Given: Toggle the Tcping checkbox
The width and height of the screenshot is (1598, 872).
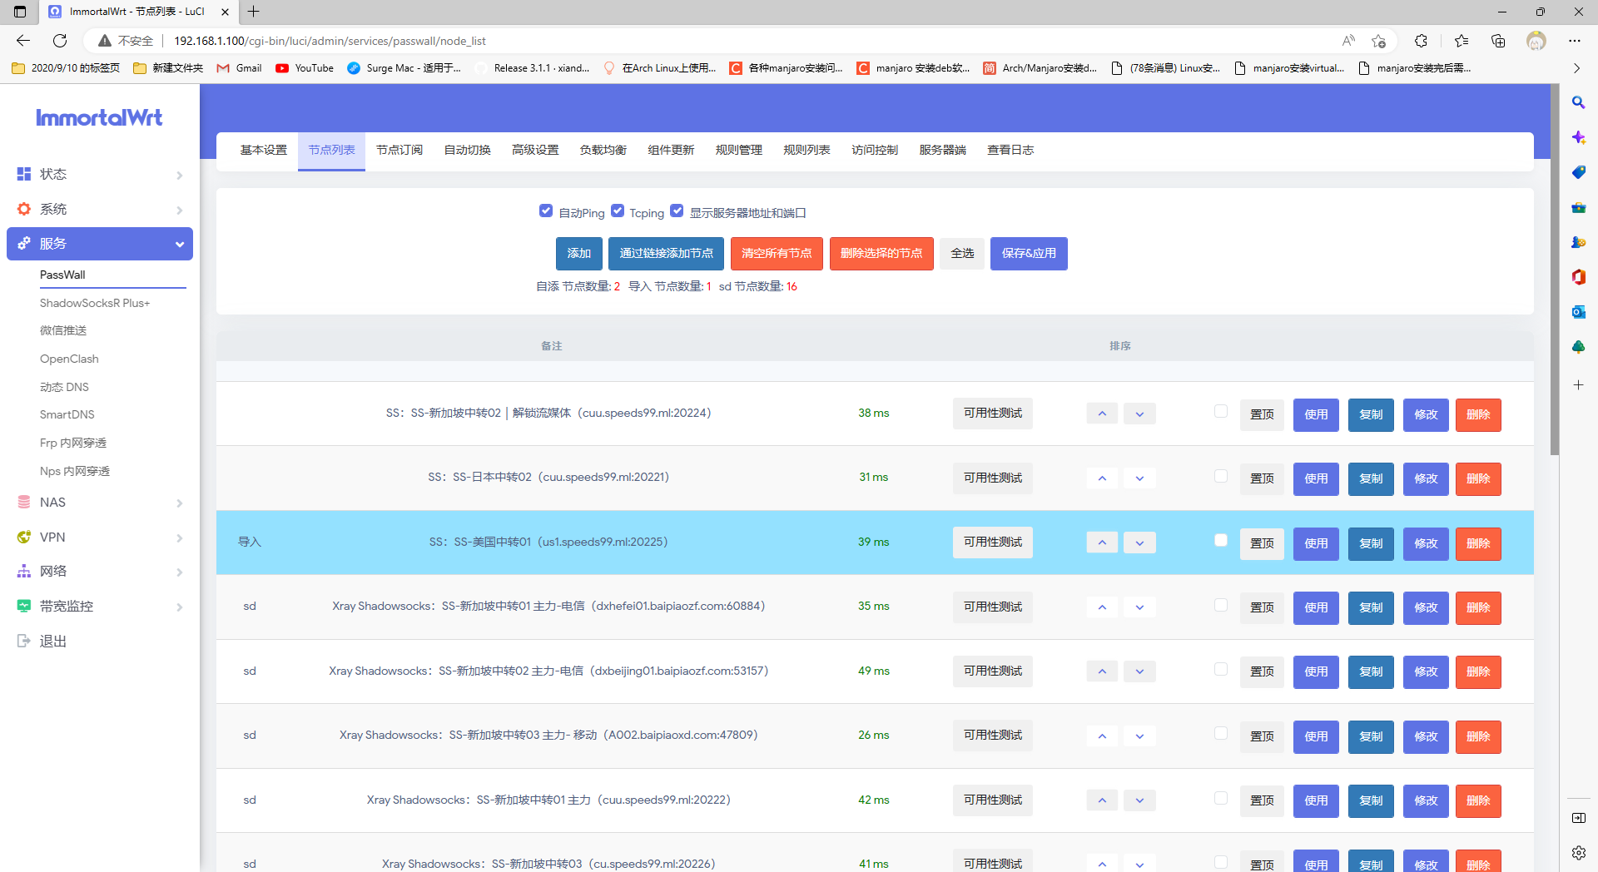Looking at the screenshot, I should point(618,211).
